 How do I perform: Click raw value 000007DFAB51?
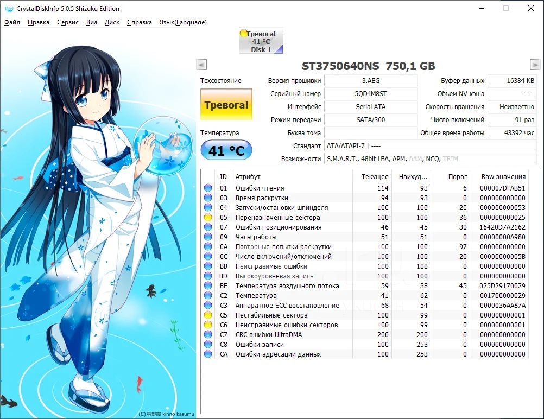coord(502,188)
